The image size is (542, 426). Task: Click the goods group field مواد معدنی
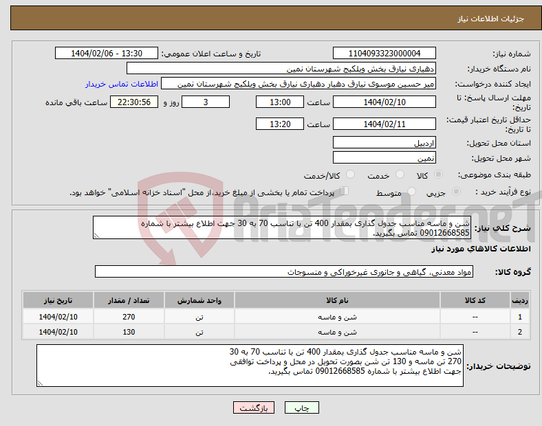tap(284, 271)
